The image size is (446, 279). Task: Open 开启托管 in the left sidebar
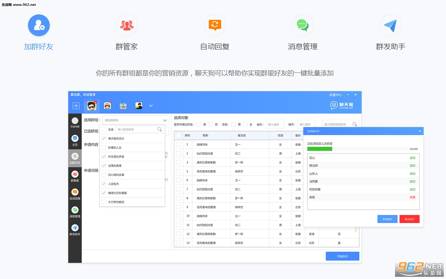(x=75, y=123)
